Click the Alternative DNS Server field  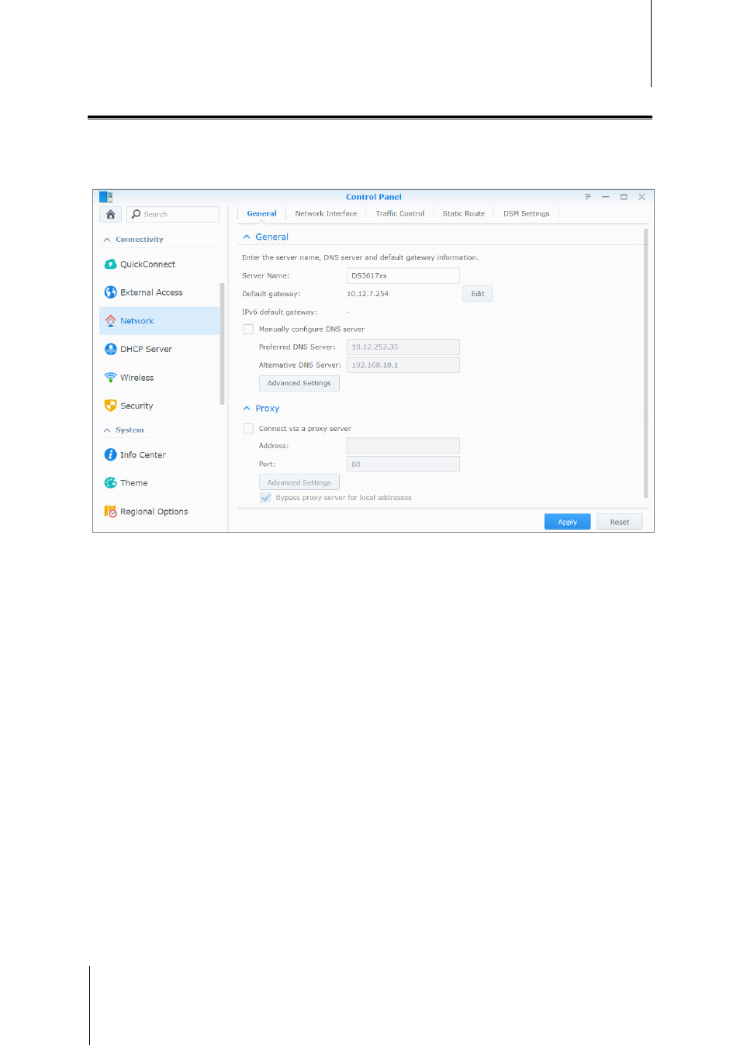coord(403,364)
